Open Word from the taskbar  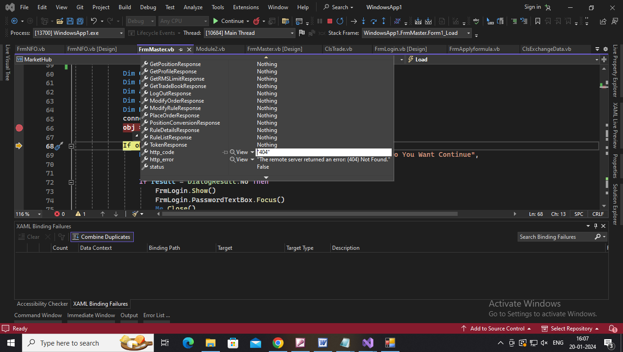(x=322, y=343)
